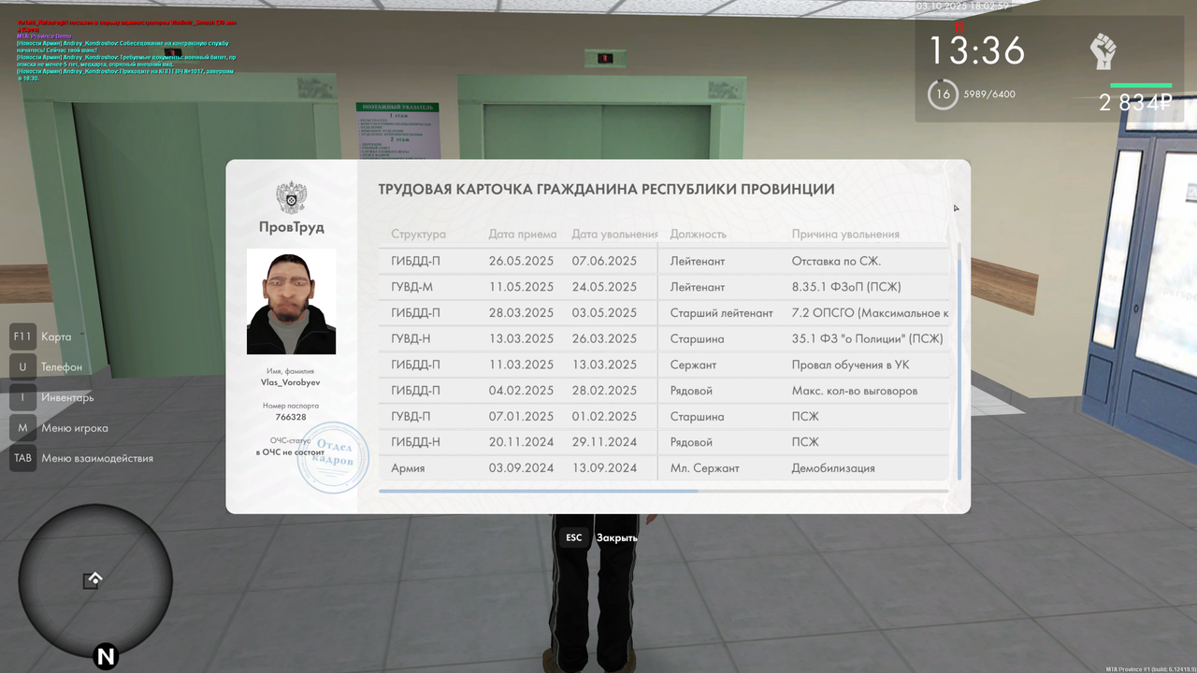Click the passport number 766328
This screenshot has width=1197, height=673.
point(291,417)
